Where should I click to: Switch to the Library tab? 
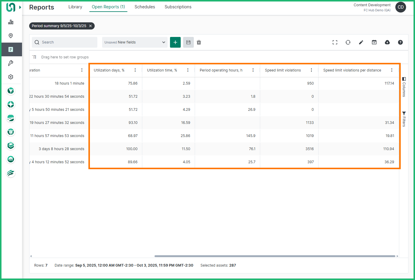pos(75,7)
